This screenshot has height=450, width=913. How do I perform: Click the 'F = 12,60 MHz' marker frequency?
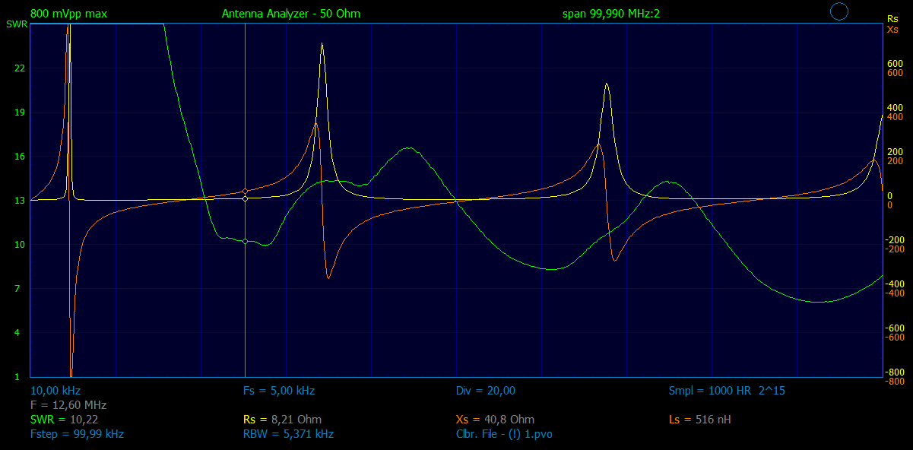tap(68, 405)
